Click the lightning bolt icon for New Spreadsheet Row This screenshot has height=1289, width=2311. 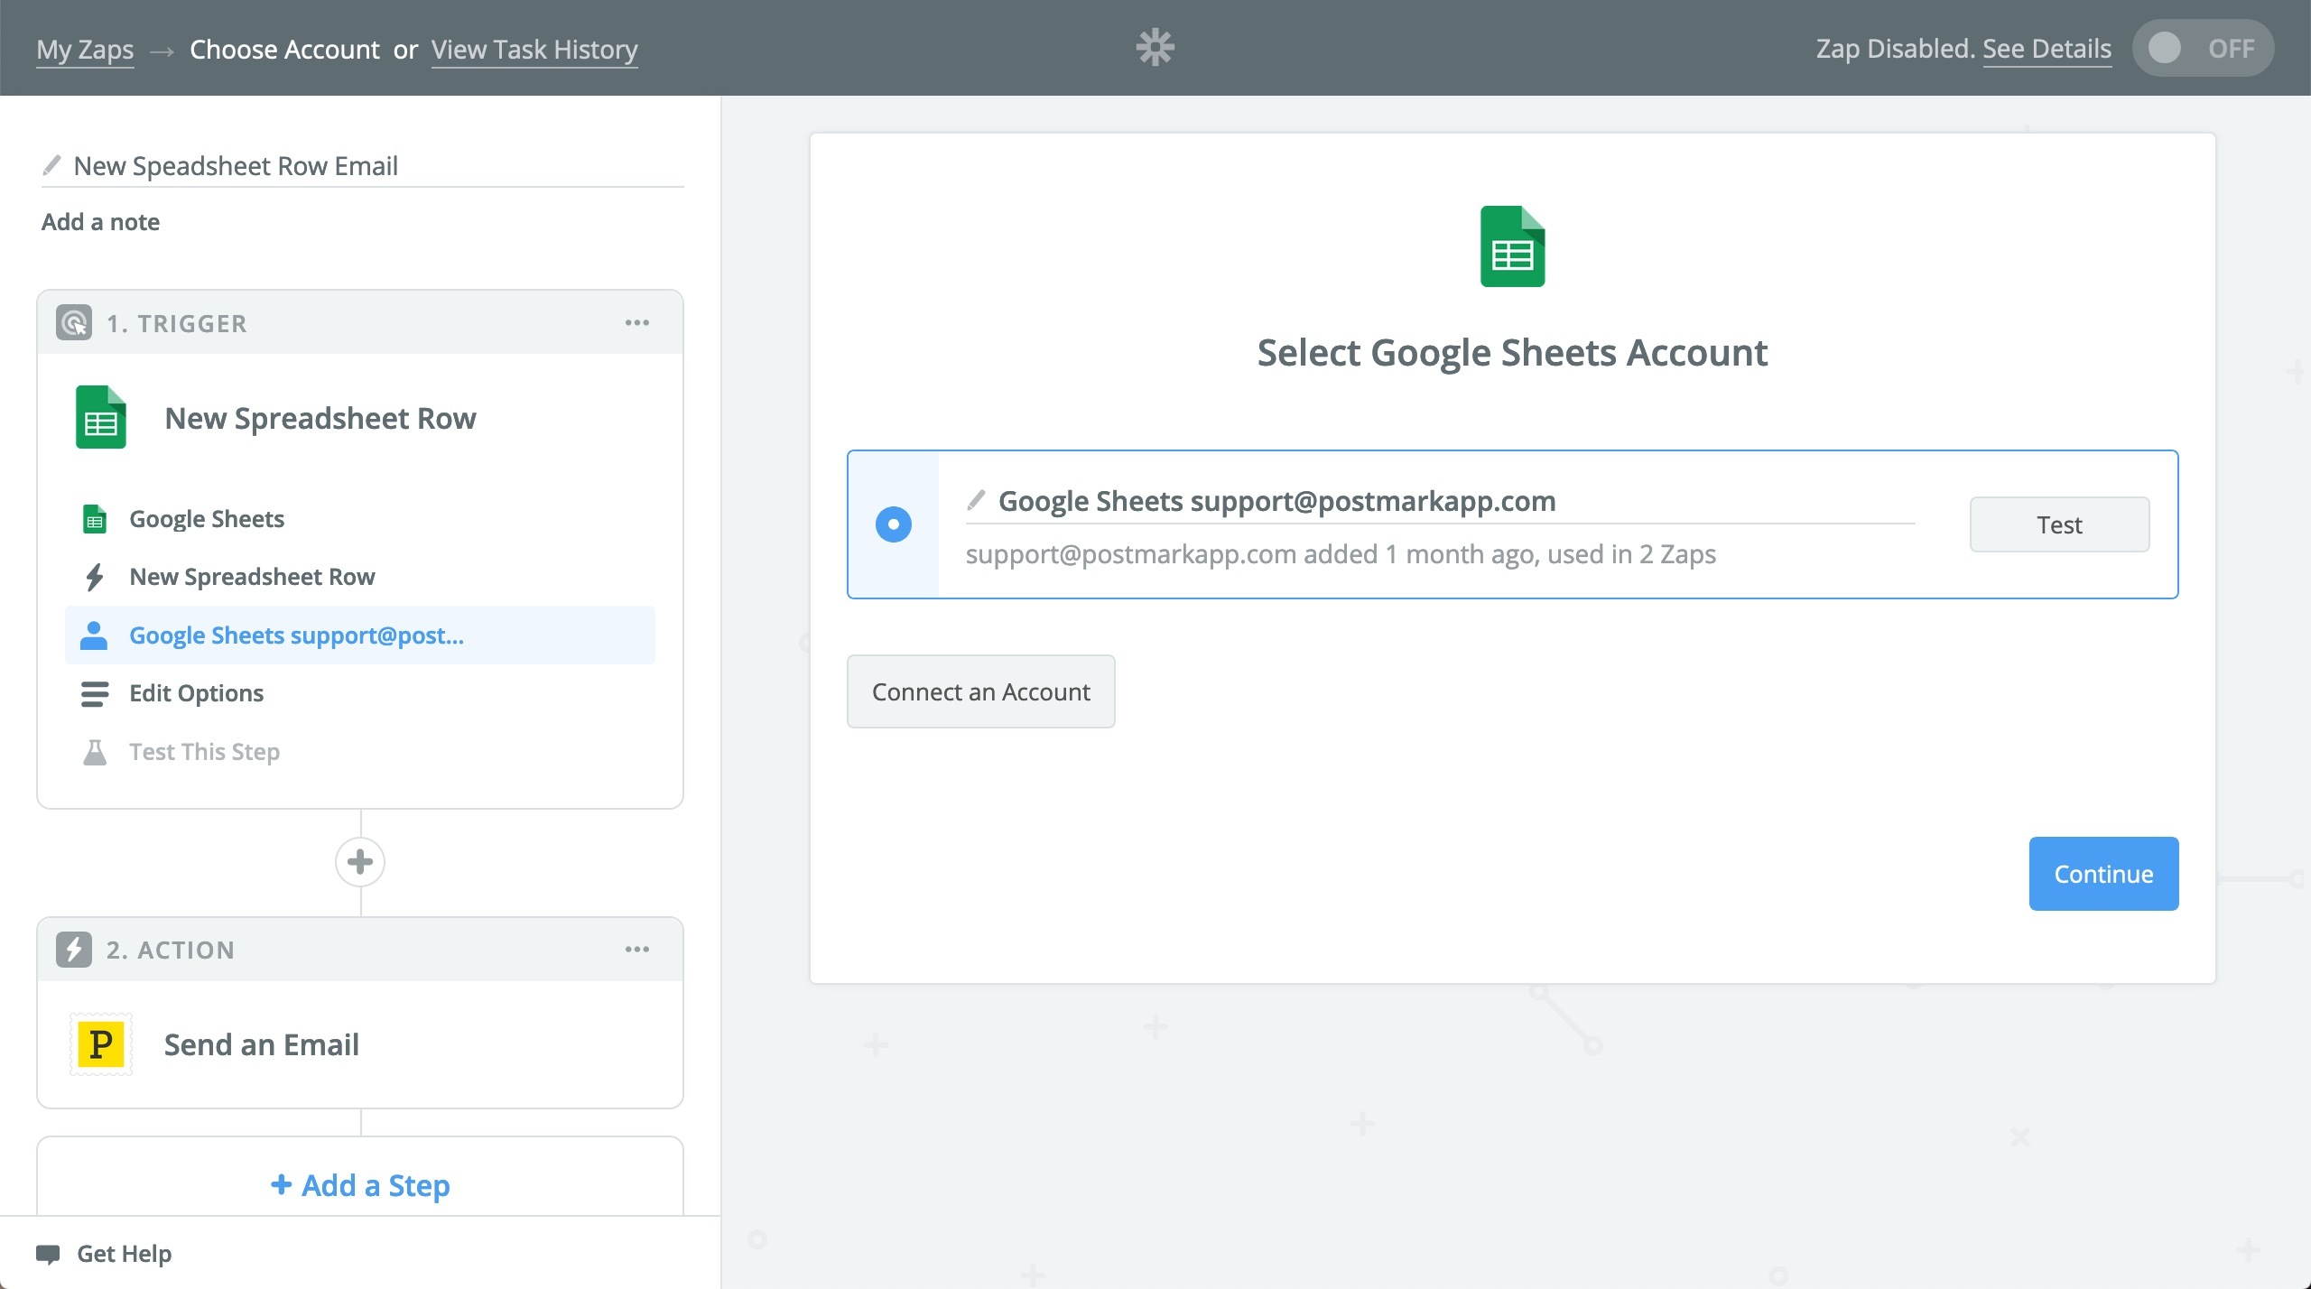(95, 577)
